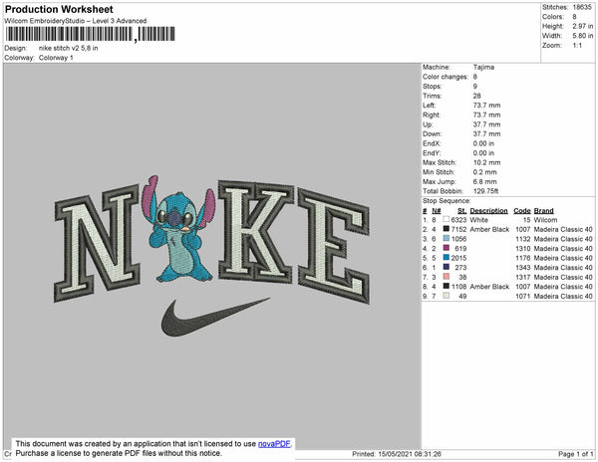Click the 'Brand' column header
The width and height of the screenshot is (598, 462).
(544, 211)
